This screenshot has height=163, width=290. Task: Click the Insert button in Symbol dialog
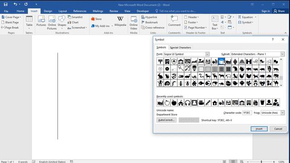click(259, 129)
